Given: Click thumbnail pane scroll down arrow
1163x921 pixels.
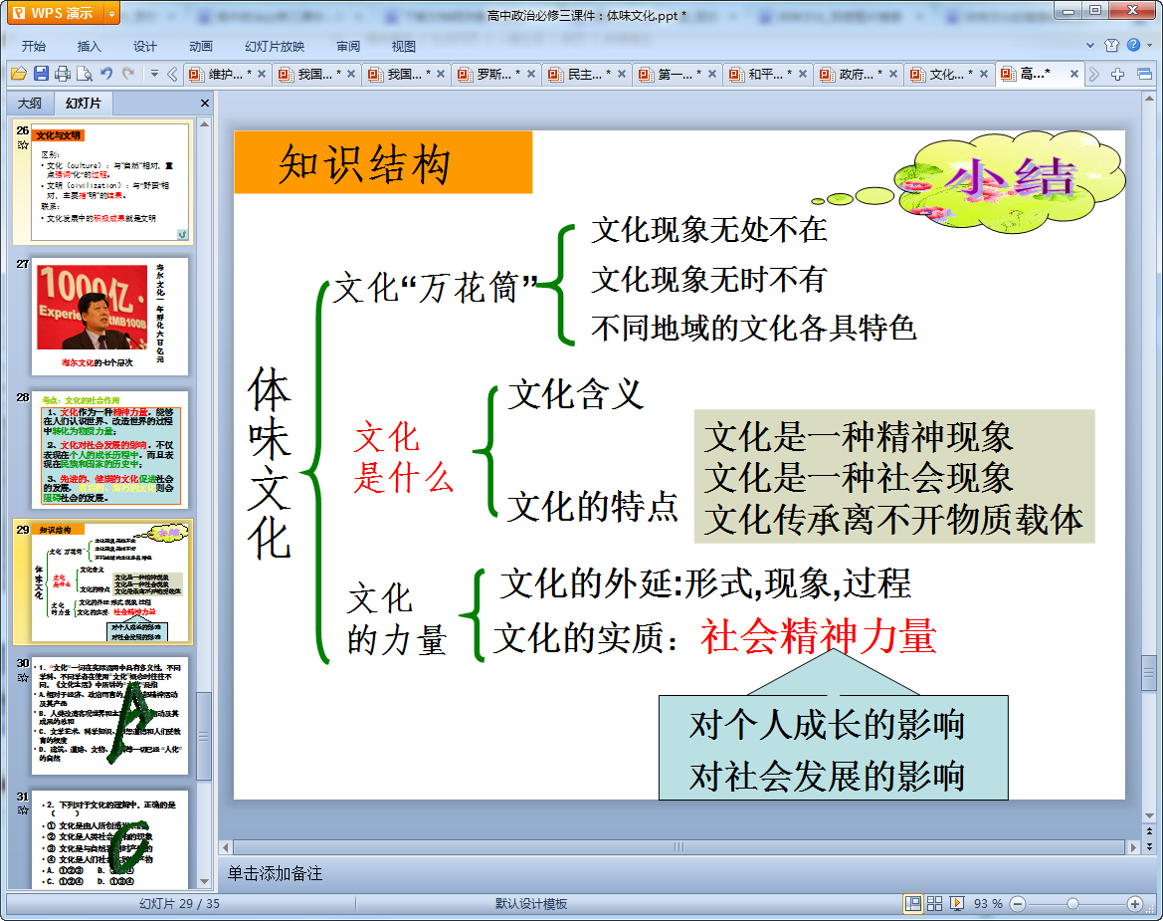Looking at the screenshot, I should click(x=205, y=881).
